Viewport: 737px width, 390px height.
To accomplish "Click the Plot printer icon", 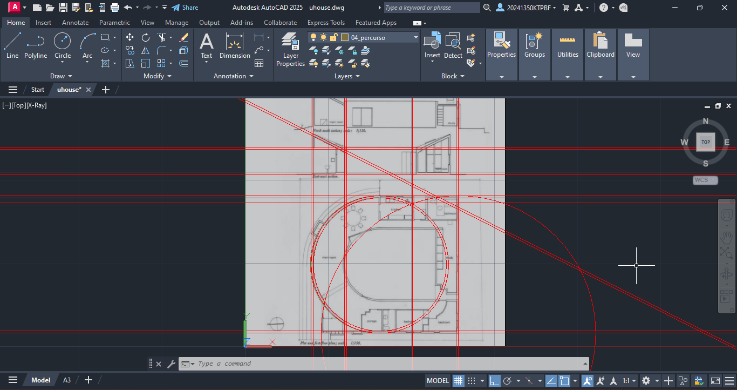I will [114, 8].
